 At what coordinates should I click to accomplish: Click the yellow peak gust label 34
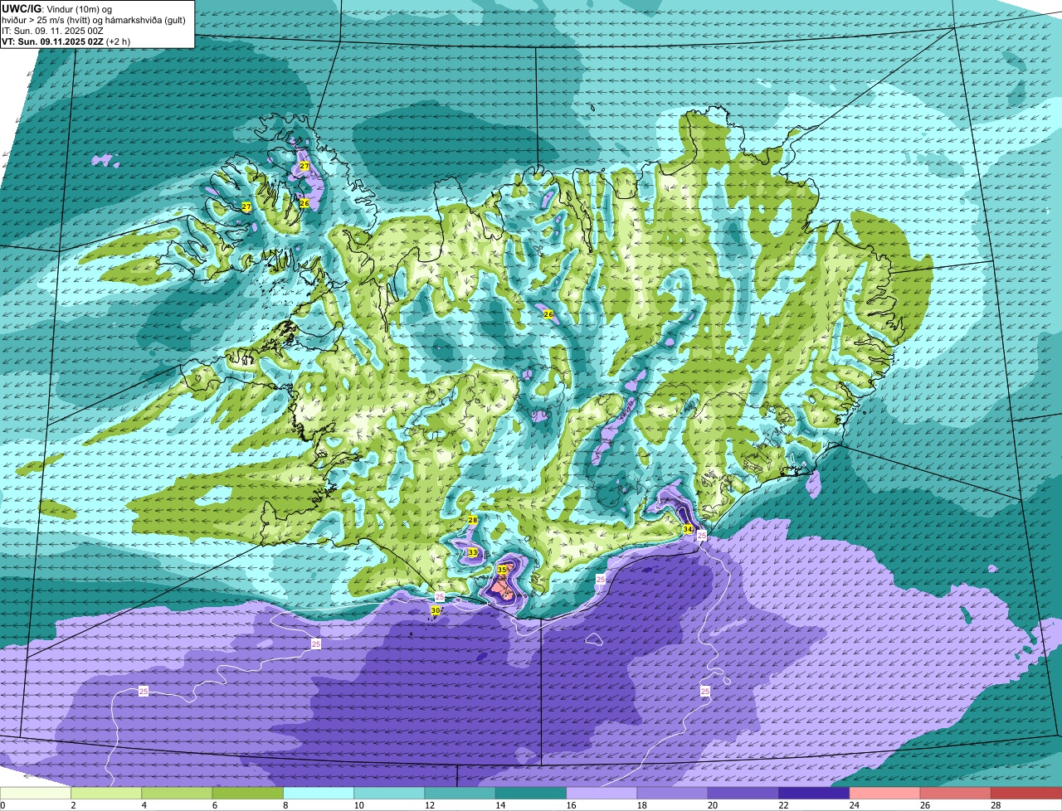688,529
